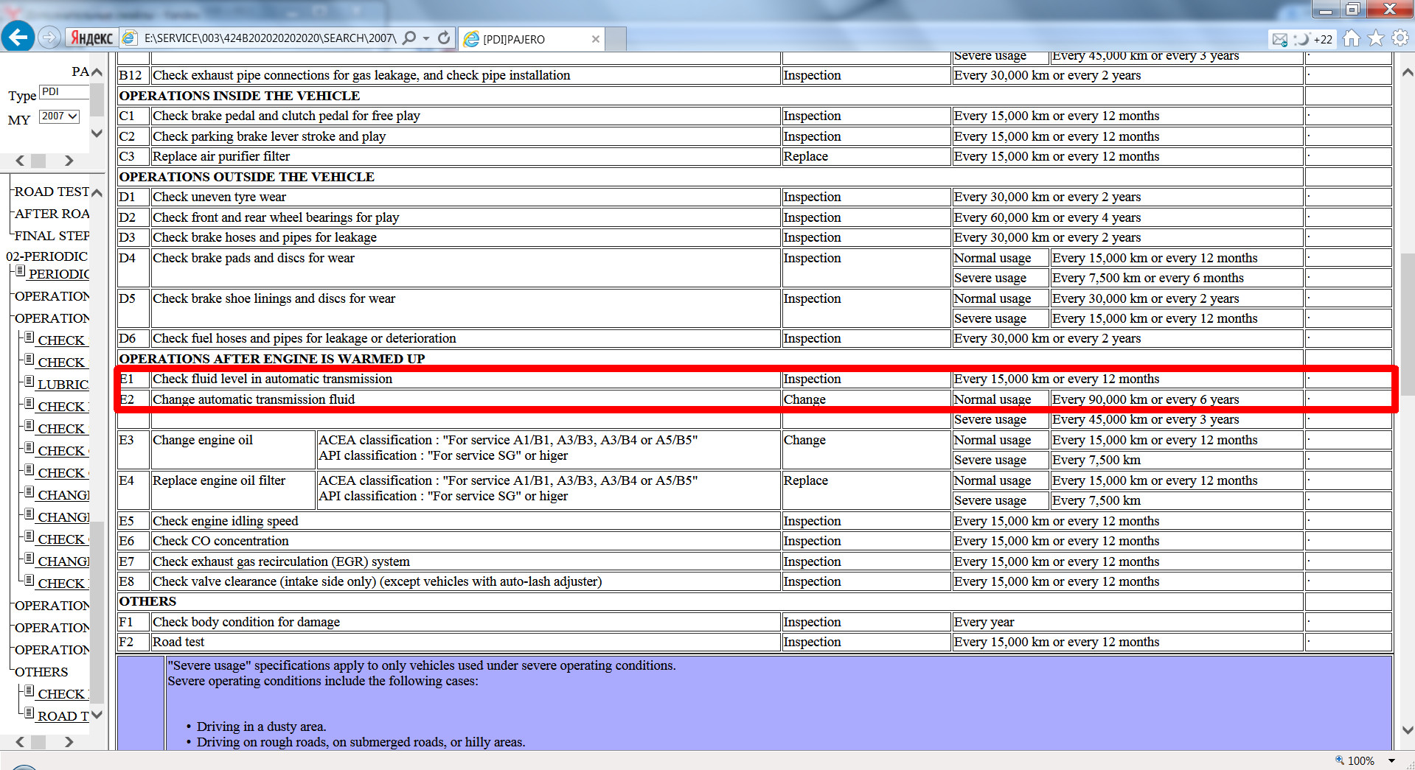Open the Tools gear menu
The width and height of the screenshot is (1415, 770).
pyautogui.click(x=1400, y=38)
